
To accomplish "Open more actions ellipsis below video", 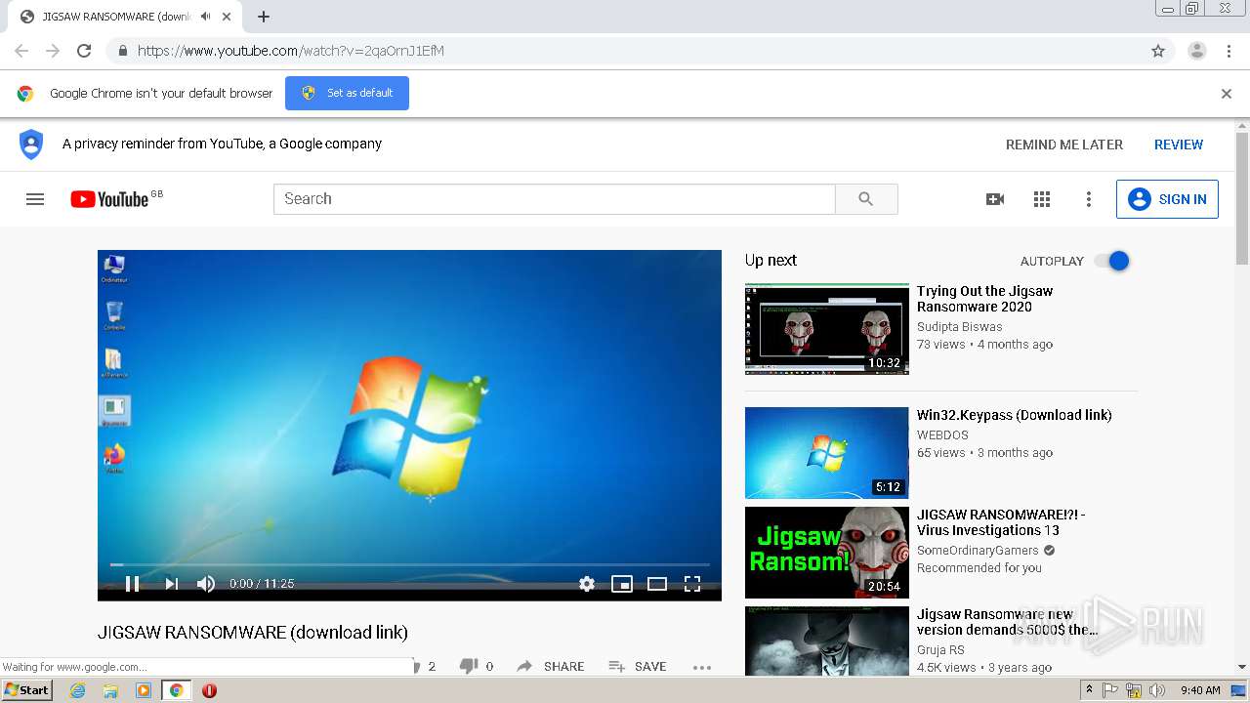I will (x=702, y=667).
